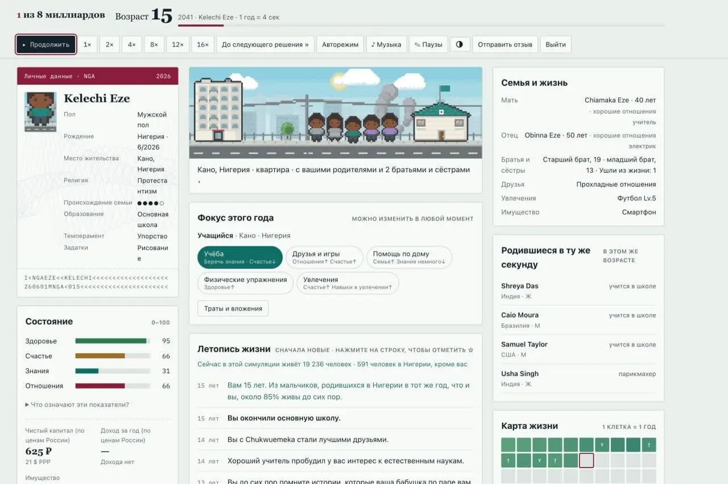Open Shreya Das in same-second births
The image size is (728, 484).
pyautogui.click(x=578, y=291)
